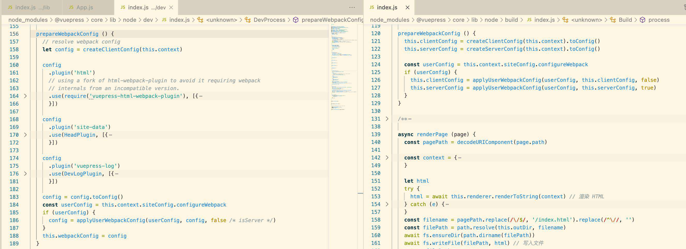
Task: Click line number 156 in left editor
Action: click(14, 34)
